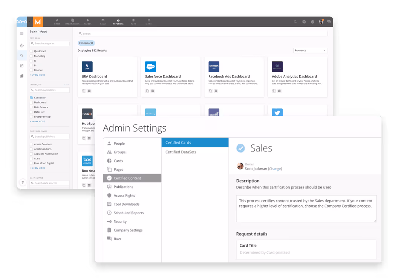Open the Relevance sort dropdown

coord(310,50)
